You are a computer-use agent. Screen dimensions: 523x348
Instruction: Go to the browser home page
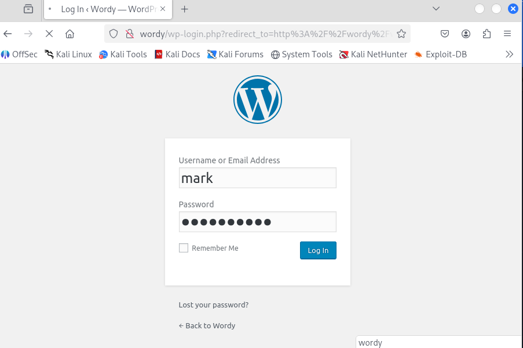coord(70,34)
